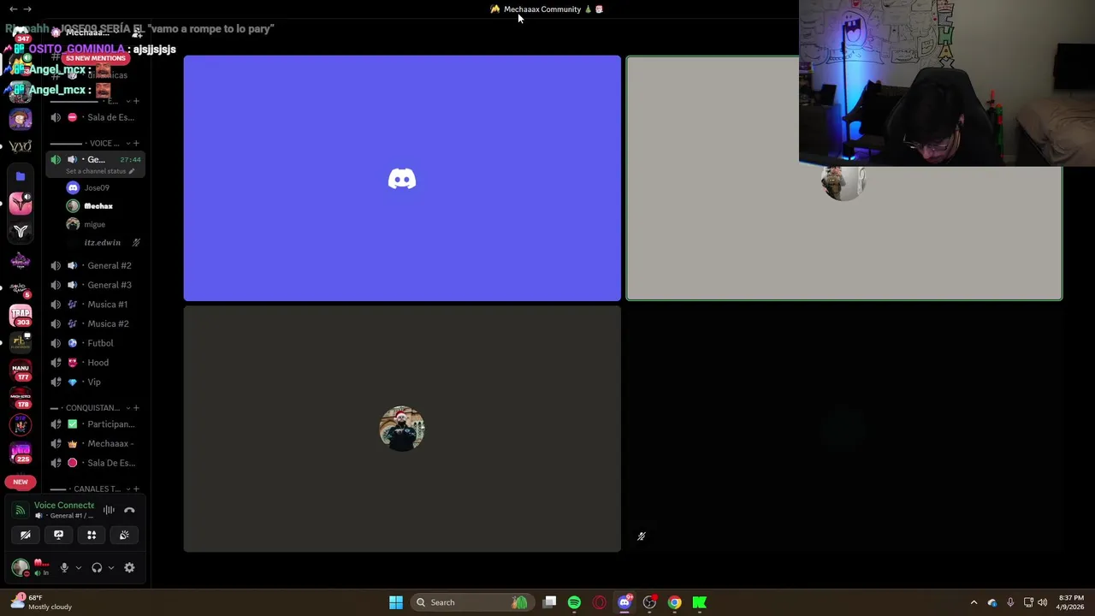Open the Mechaaax crown voice channel

[95, 443]
